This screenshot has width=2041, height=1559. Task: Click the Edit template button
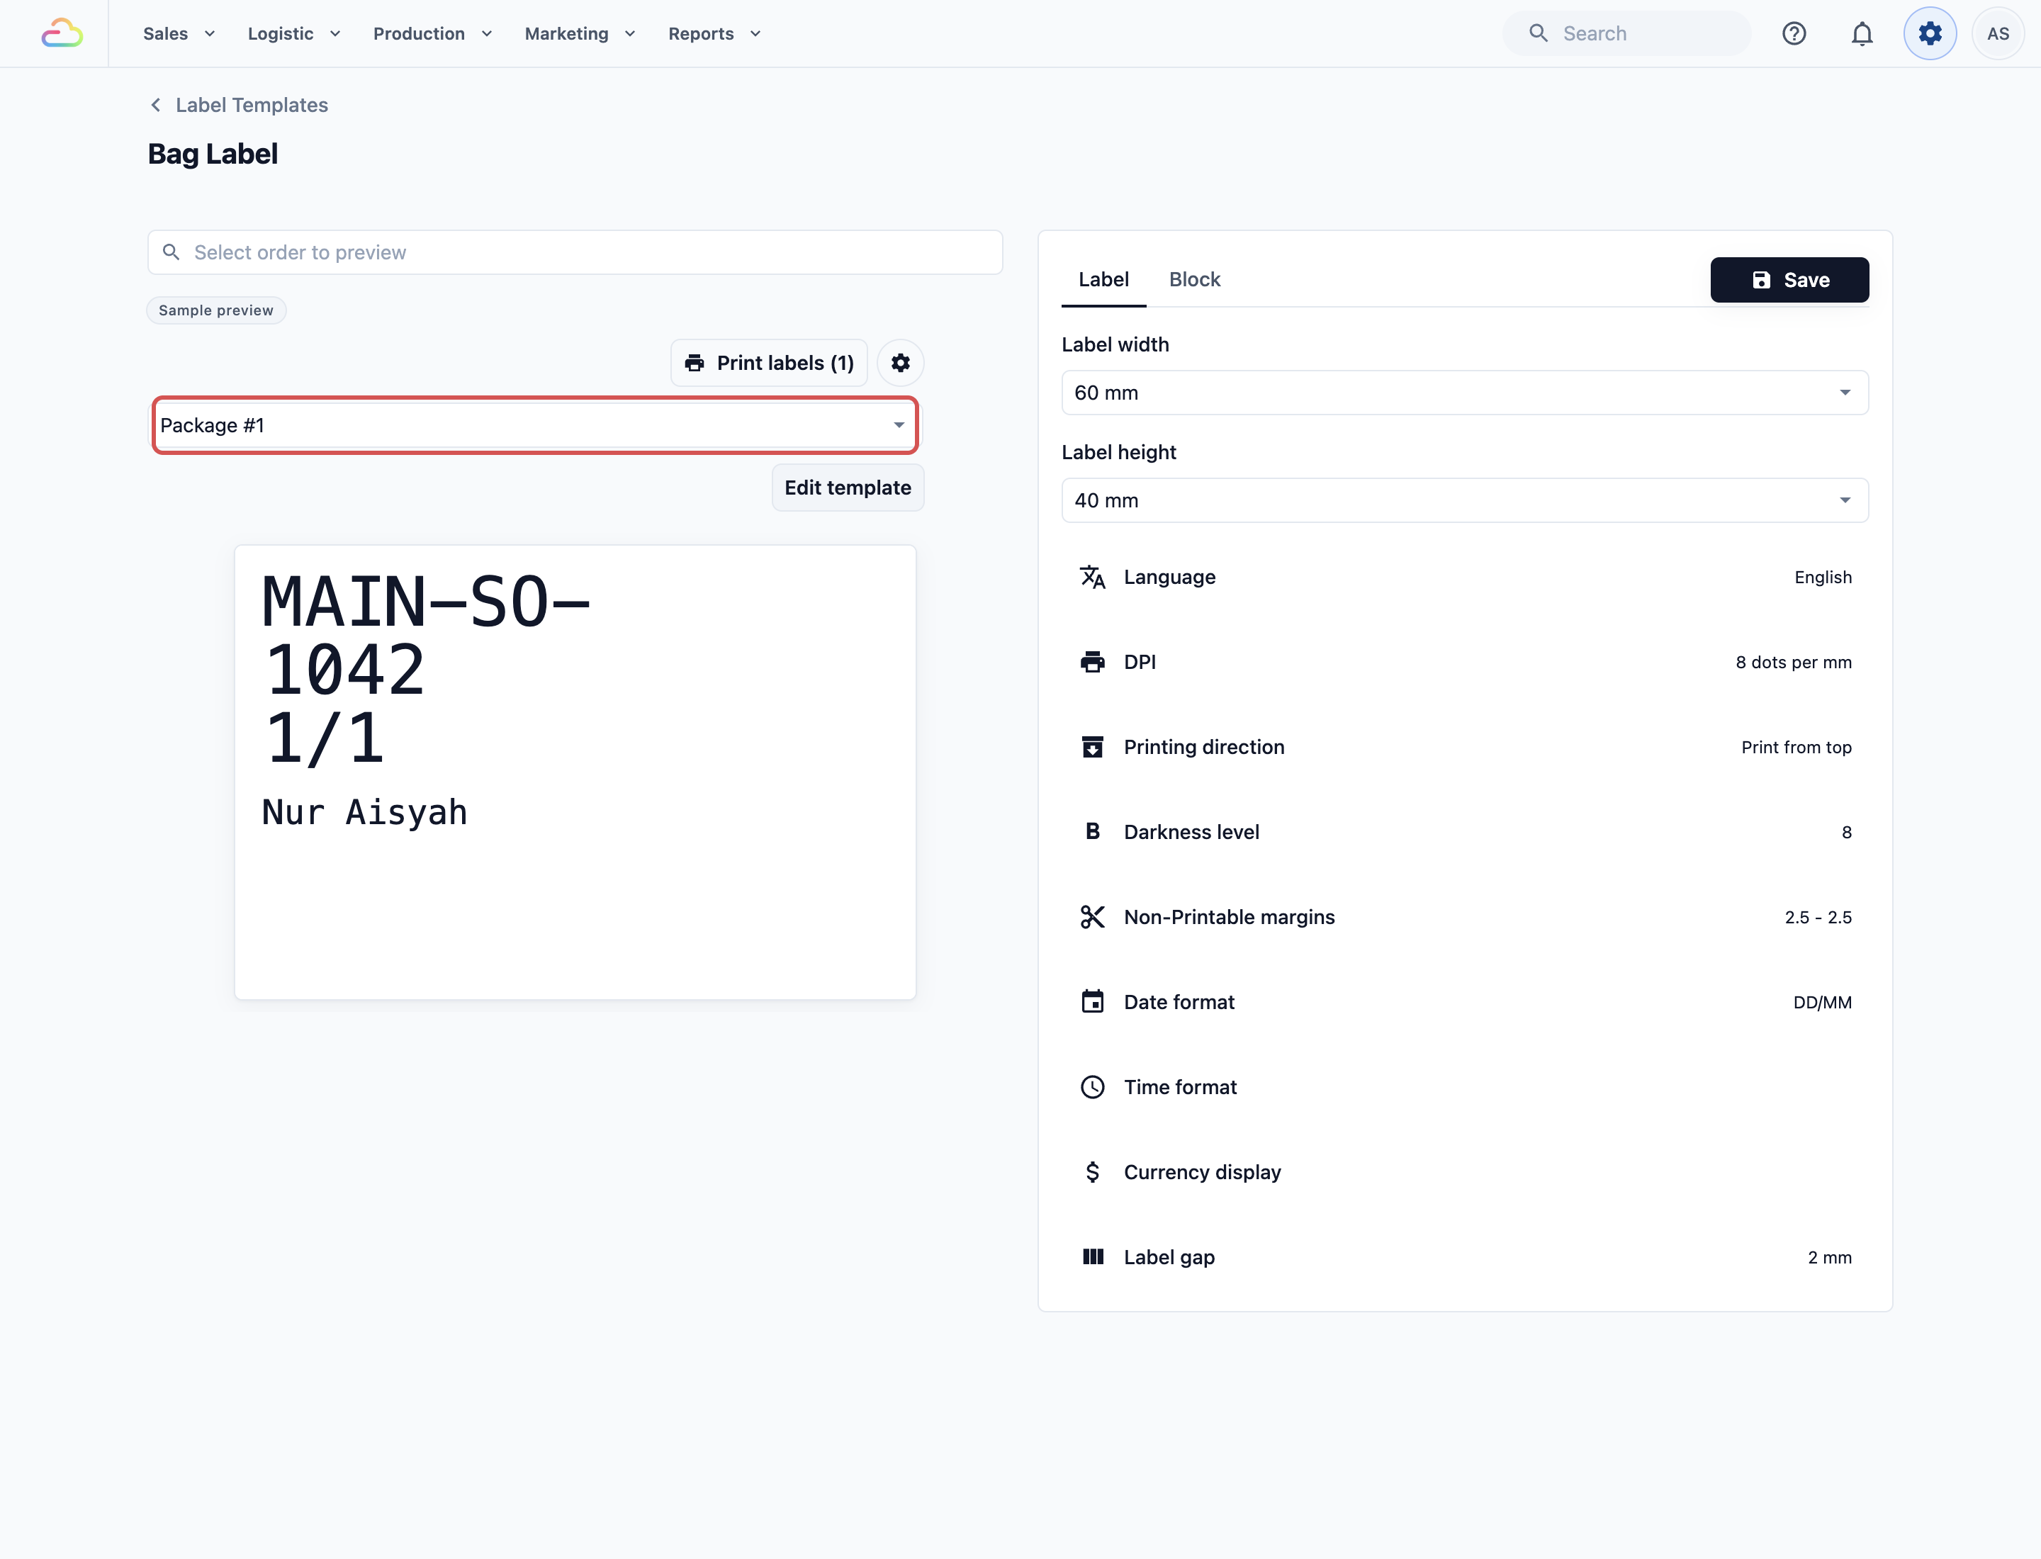[848, 488]
